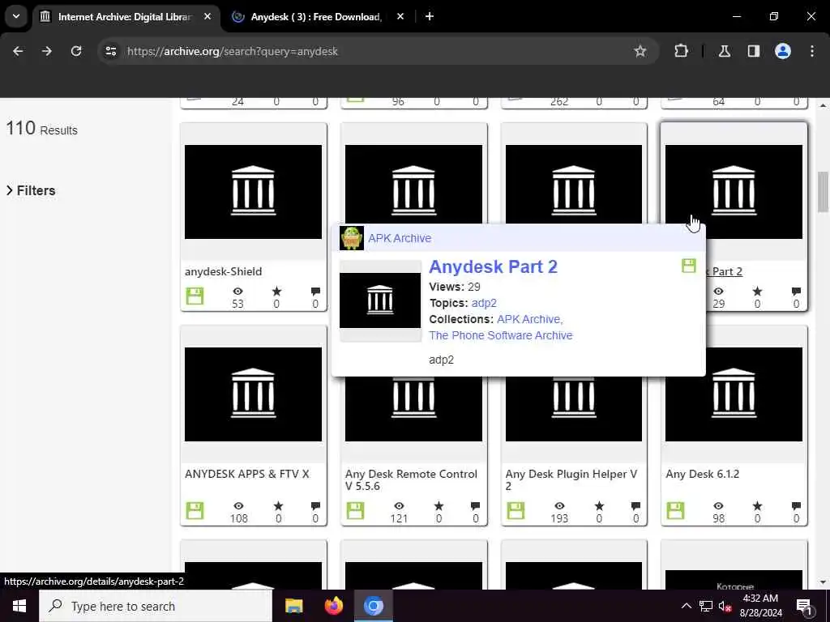The image size is (830, 622).
Task: Click the taskbar search box
Action: tap(156, 606)
